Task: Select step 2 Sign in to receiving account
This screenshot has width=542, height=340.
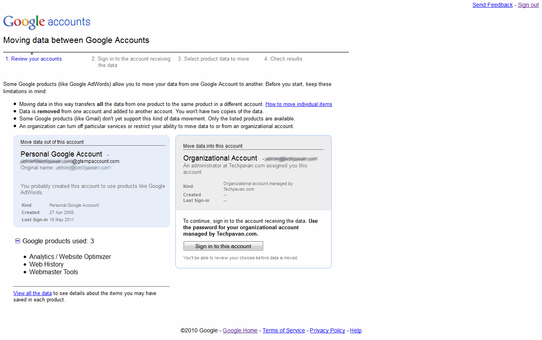Action: (x=131, y=62)
